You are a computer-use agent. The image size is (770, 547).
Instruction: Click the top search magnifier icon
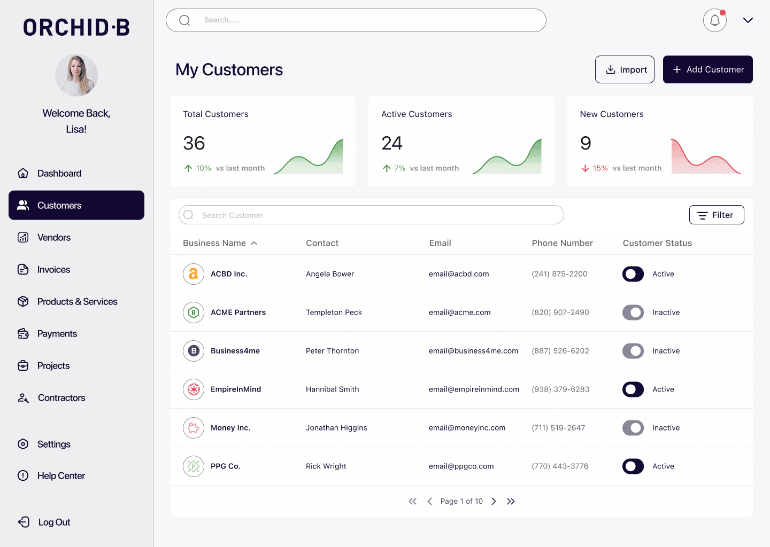point(184,20)
